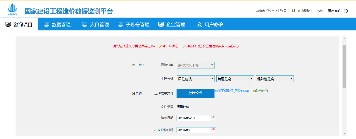
Task: Click the GJZJJC platform logo
Action: (x=12, y=9)
